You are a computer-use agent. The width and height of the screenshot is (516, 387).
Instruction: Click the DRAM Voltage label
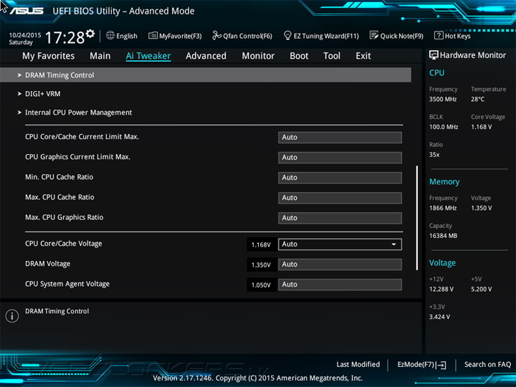tap(48, 264)
